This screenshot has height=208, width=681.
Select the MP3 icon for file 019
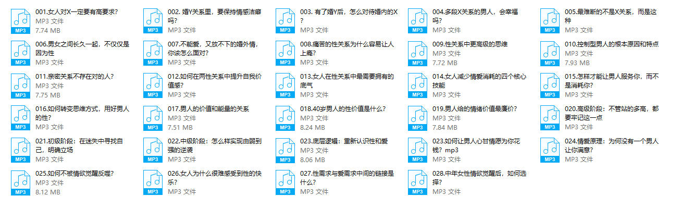coord(417,118)
